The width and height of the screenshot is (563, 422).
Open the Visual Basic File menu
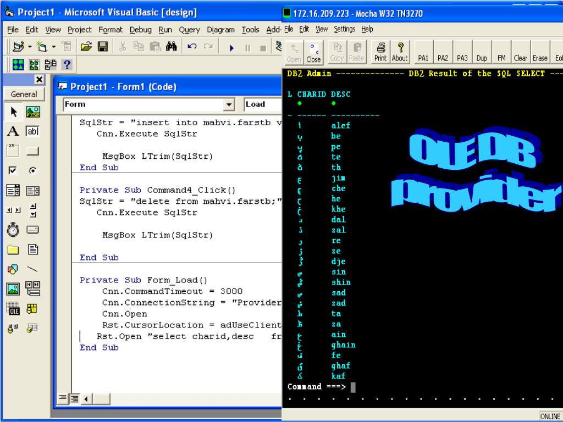coord(13,30)
